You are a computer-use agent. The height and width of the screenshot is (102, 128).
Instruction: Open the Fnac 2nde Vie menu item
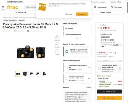click(106, 12)
